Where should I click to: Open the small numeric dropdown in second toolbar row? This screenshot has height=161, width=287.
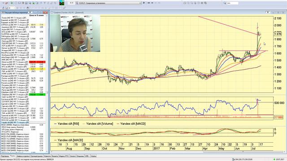point(12,8)
